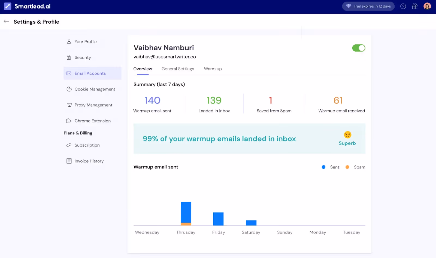
Task: Click the 1 Saved from Spam value
Action: click(271, 100)
